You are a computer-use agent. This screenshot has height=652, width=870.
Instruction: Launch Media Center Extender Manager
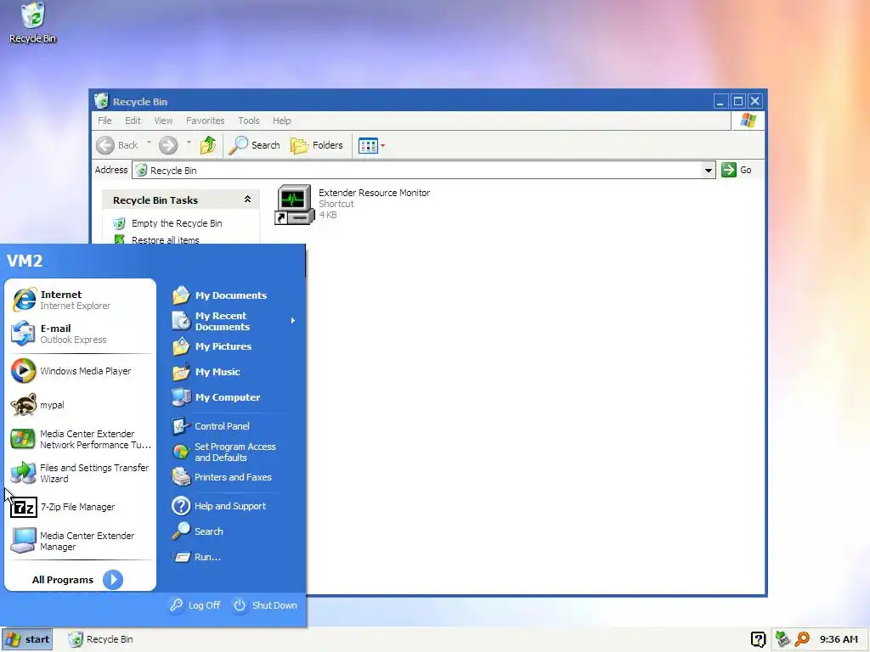coord(81,541)
